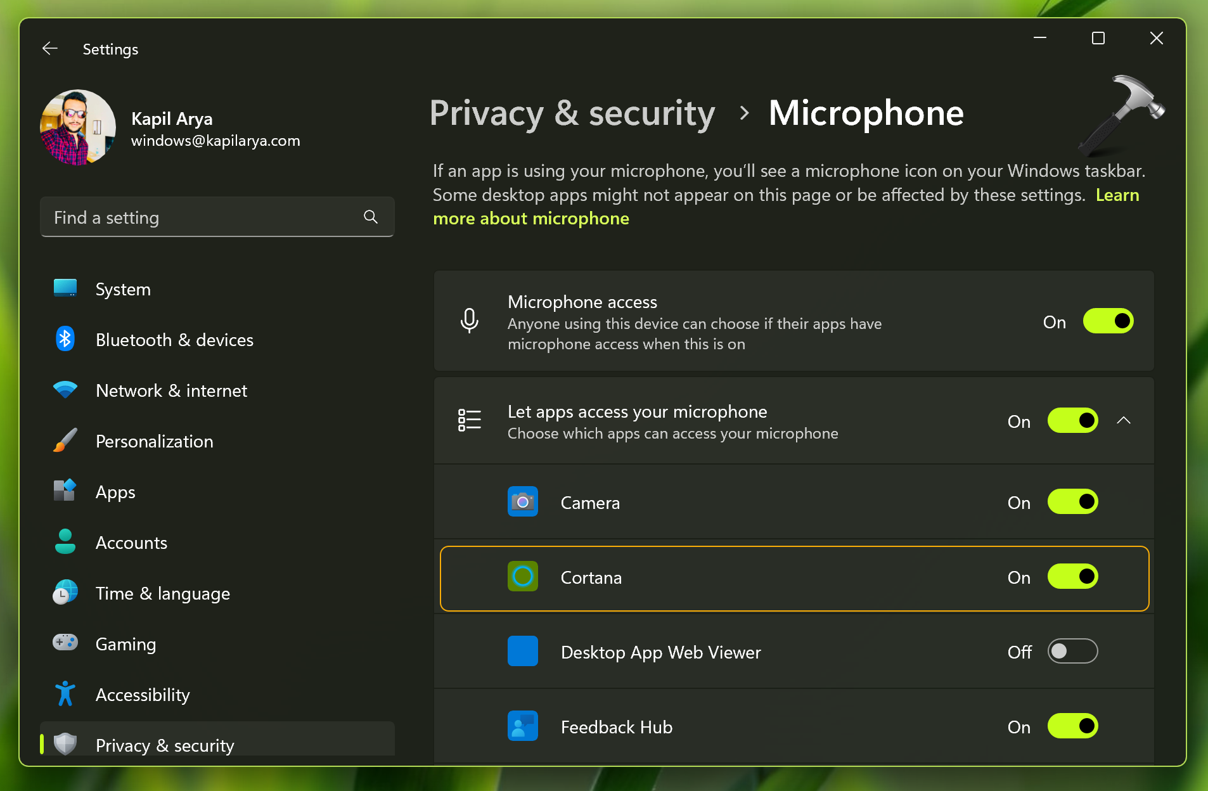The image size is (1208, 791).
Task: Collapse the Let apps access microphone list
Action: [x=1124, y=421]
